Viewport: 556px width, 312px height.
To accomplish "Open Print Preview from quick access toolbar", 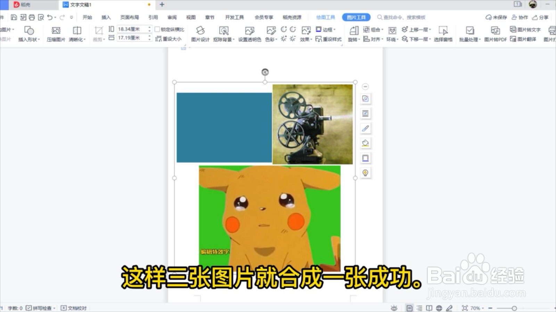I will [41, 17].
